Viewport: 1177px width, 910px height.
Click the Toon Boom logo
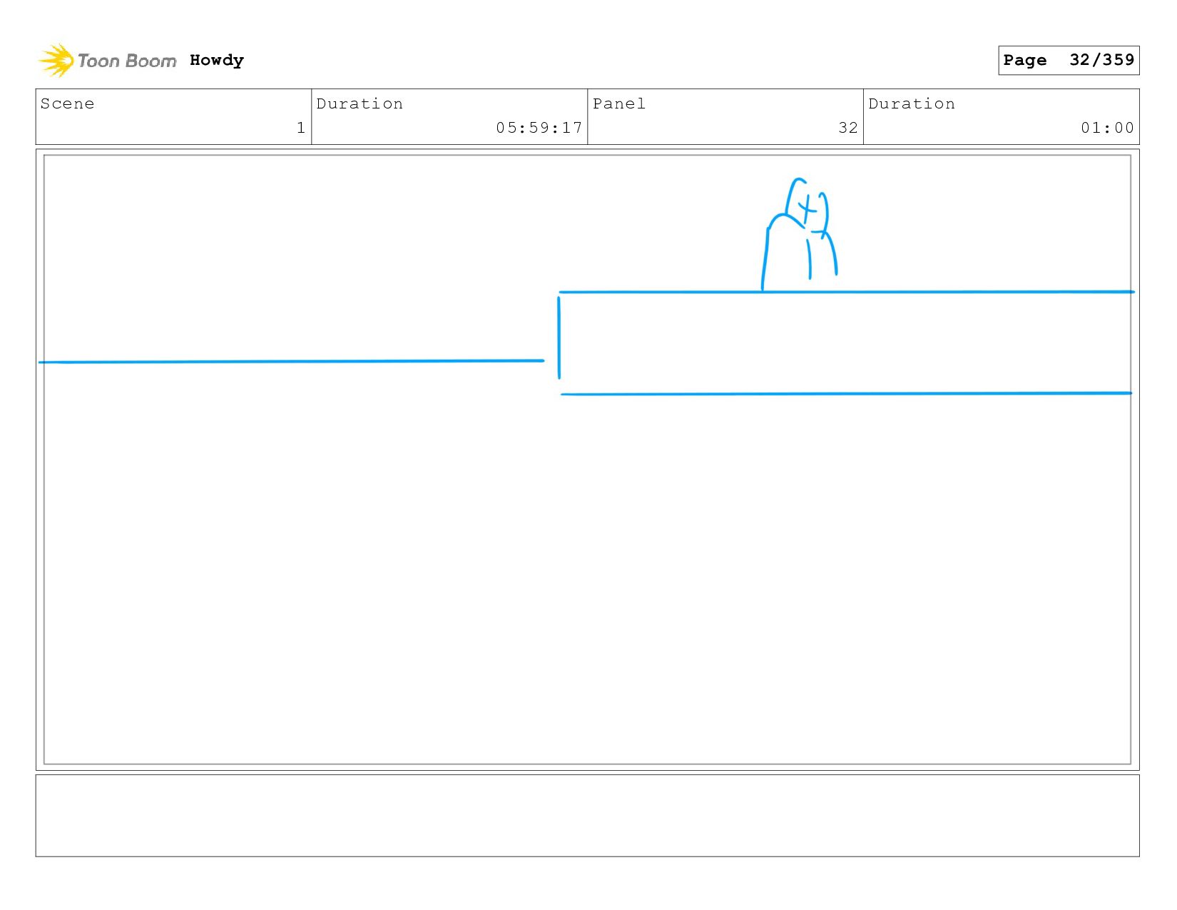click(107, 61)
